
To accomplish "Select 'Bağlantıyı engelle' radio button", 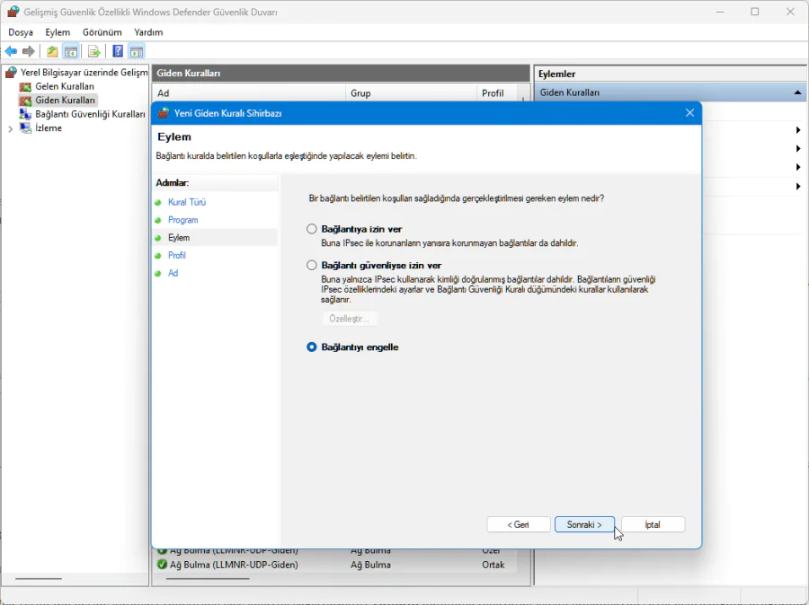I will [312, 347].
